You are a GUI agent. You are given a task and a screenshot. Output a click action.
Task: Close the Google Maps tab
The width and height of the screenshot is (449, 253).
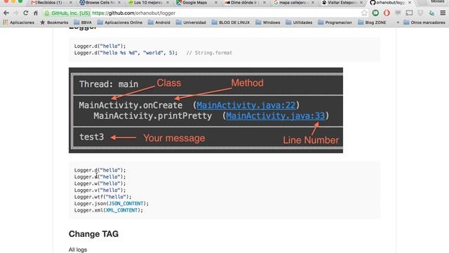[216, 3]
